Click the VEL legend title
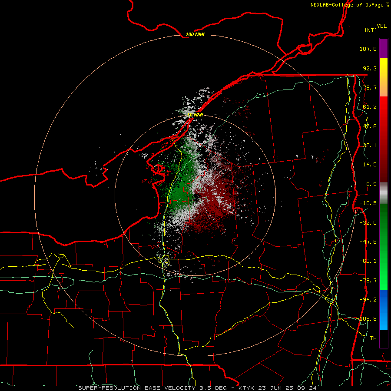The width and height of the screenshot is (391, 391). (x=381, y=26)
